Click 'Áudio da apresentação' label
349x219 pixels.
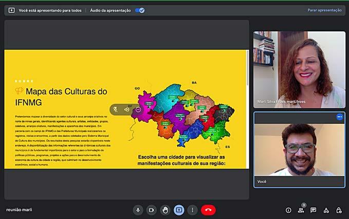(x=111, y=10)
